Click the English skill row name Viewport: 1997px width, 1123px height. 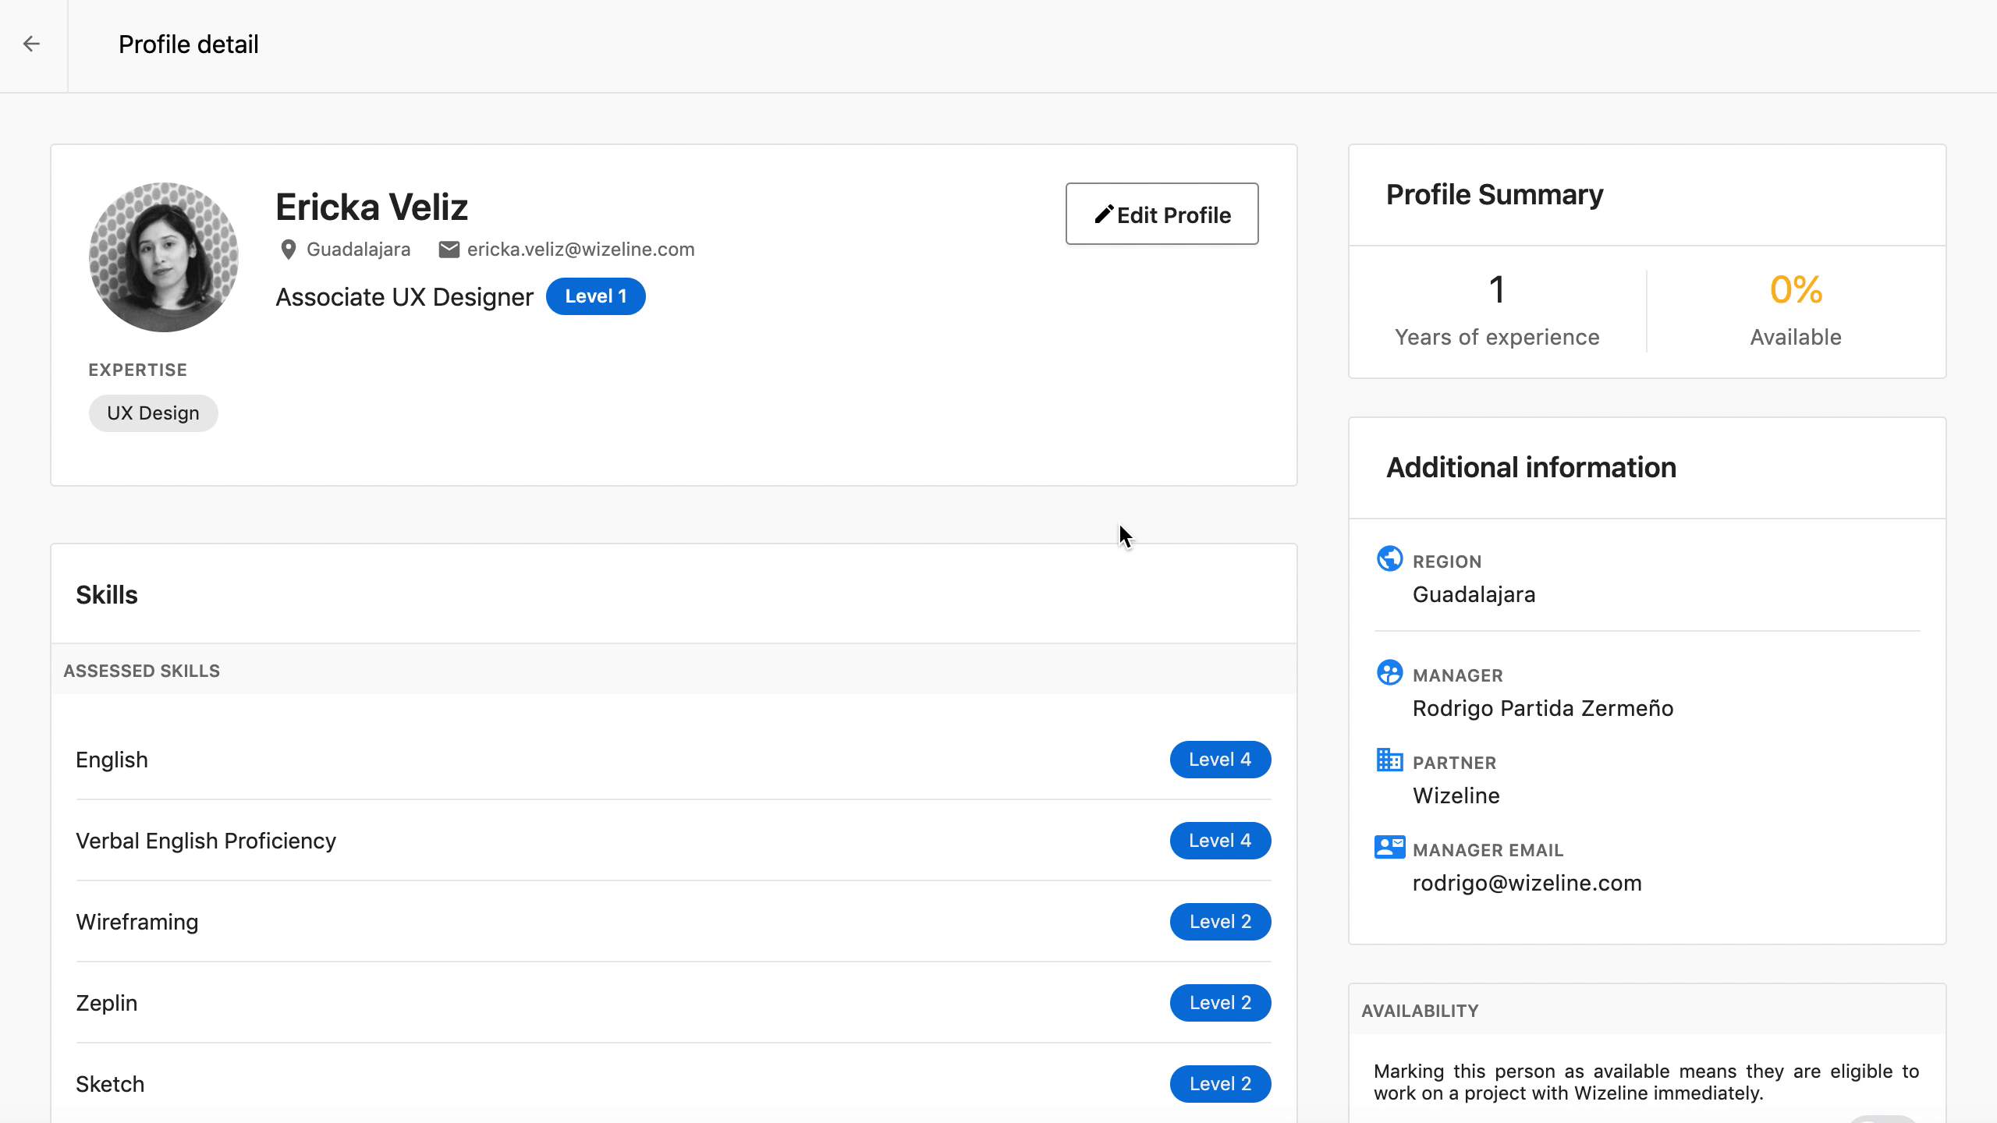point(112,760)
